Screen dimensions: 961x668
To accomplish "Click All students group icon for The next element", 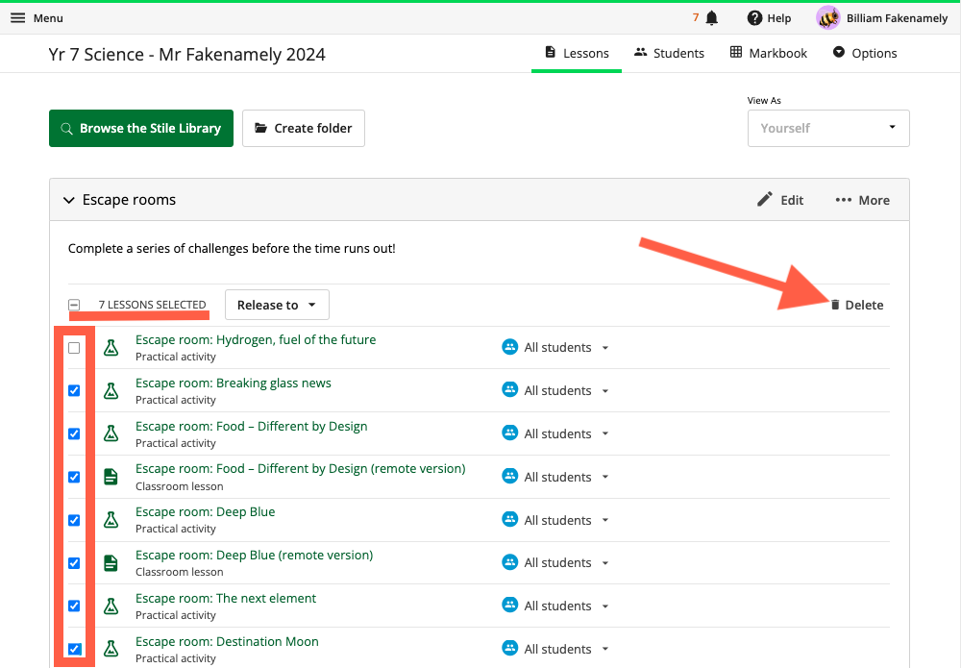I will [510, 605].
